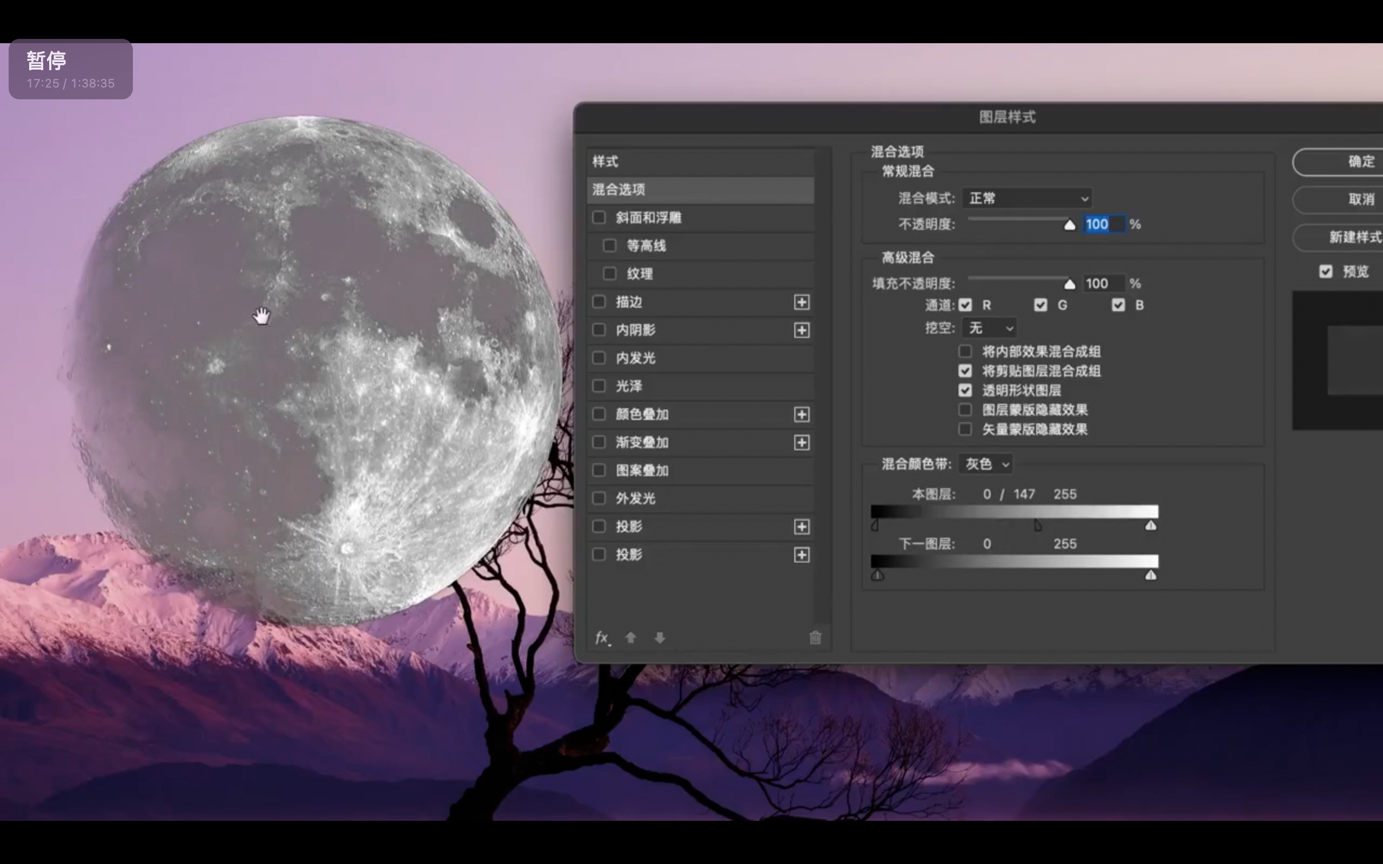Open the 挖空 dropdown set to 无
Screen dimensions: 1383x864
[x=989, y=328]
